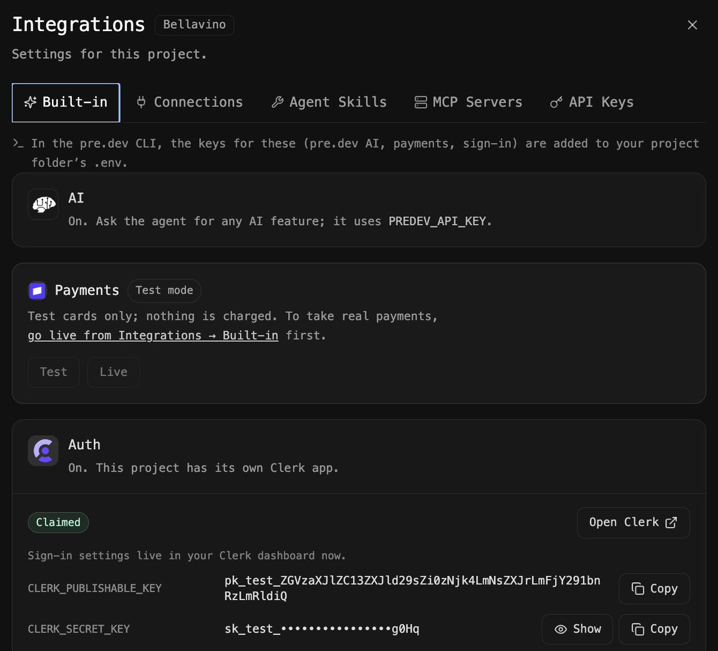This screenshot has height=651, width=718.
Task: Click the AI brain icon
Action: click(x=43, y=204)
